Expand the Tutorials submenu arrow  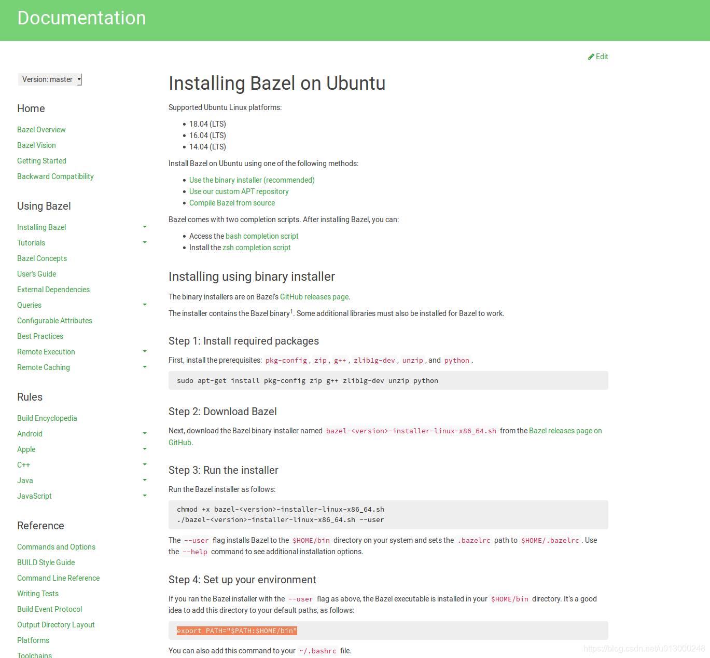(x=145, y=242)
